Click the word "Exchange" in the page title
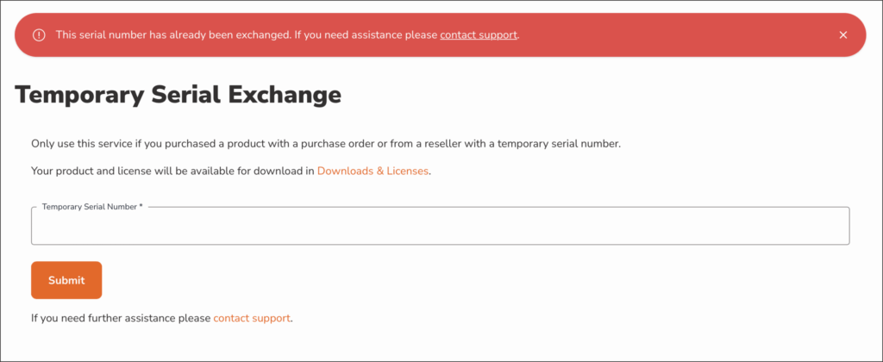Screen dimensions: 883x362 click(284, 95)
